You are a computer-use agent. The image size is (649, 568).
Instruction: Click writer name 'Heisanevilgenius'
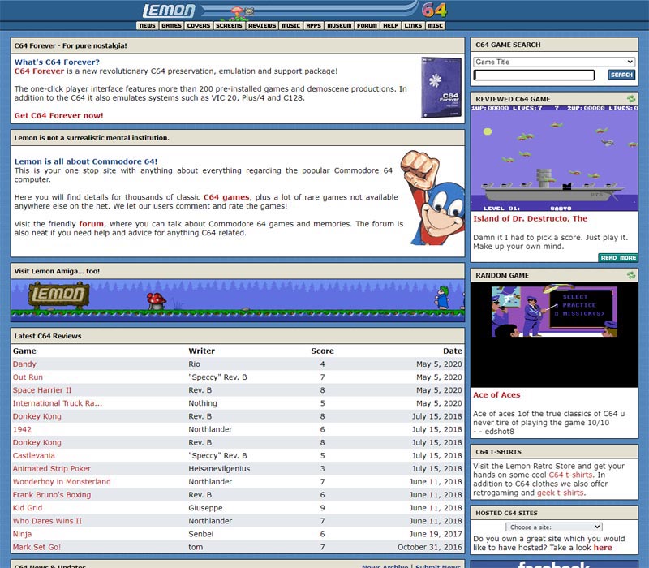219,469
